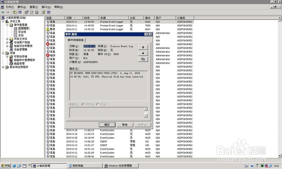The width and height of the screenshot is (282, 169).
Task: Show next event with down arrow
Action: [143, 53]
